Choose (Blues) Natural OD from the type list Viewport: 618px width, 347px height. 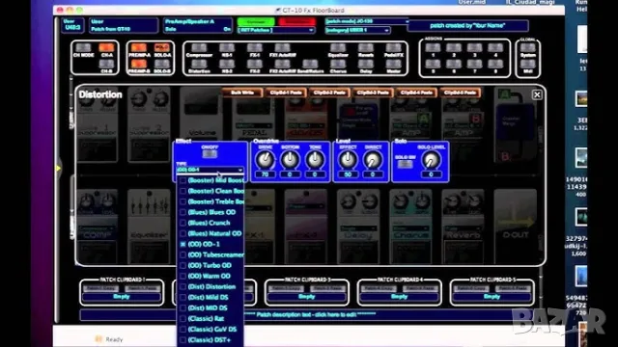[x=211, y=233]
